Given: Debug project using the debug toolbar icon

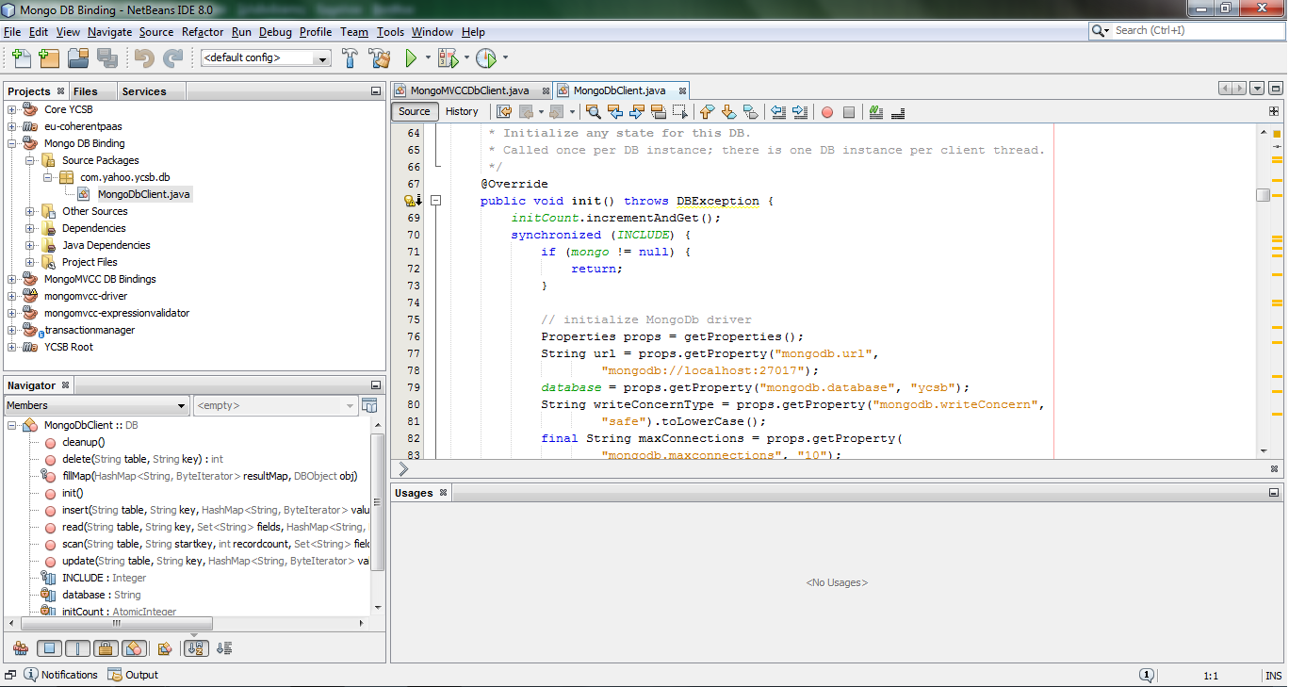Looking at the screenshot, I should (x=447, y=58).
